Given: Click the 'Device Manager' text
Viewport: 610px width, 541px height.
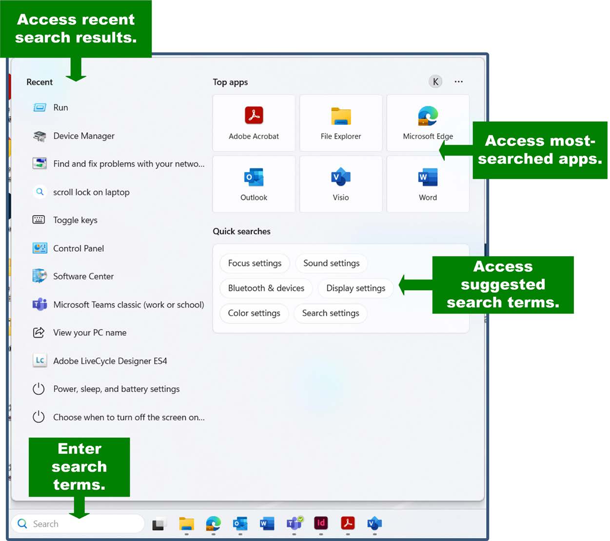Looking at the screenshot, I should click(84, 136).
